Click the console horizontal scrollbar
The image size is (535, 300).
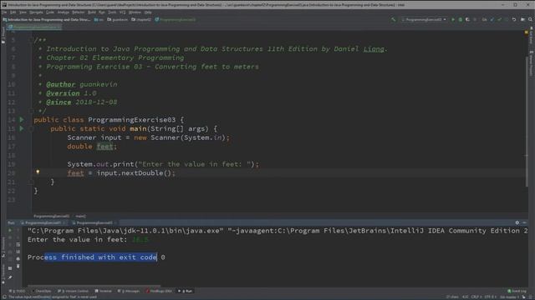tap(94, 286)
